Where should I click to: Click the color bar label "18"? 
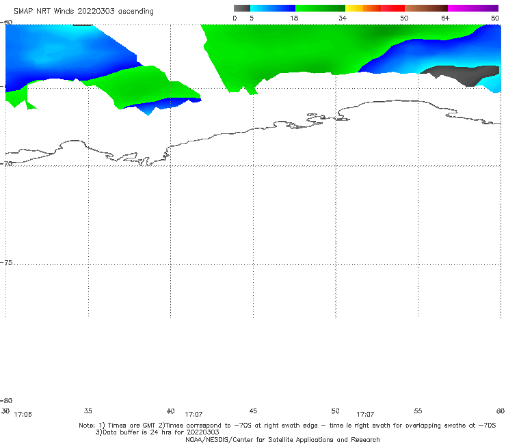294,18
